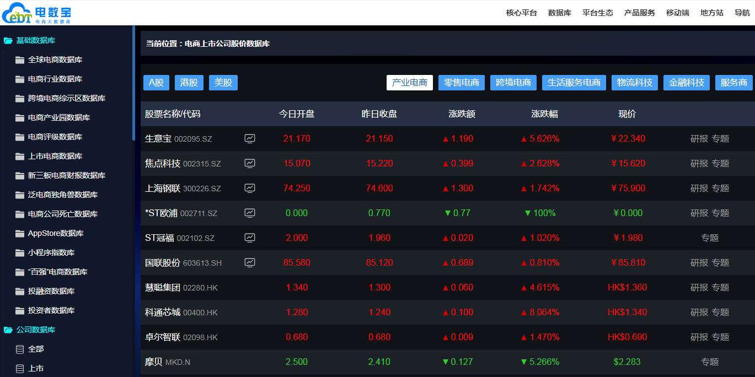755x377 pixels.
Task: Click 导航 in the top bar
Action: [742, 13]
